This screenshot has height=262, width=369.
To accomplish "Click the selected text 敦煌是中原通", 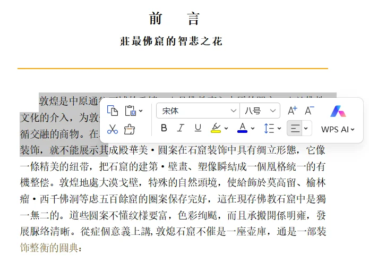I will pyautogui.click(x=68, y=101).
